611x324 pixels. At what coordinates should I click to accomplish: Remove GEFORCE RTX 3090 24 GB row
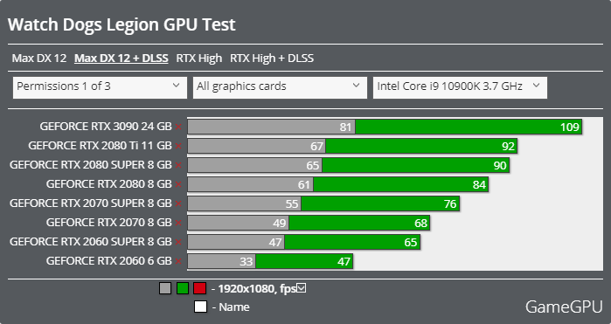(178, 127)
